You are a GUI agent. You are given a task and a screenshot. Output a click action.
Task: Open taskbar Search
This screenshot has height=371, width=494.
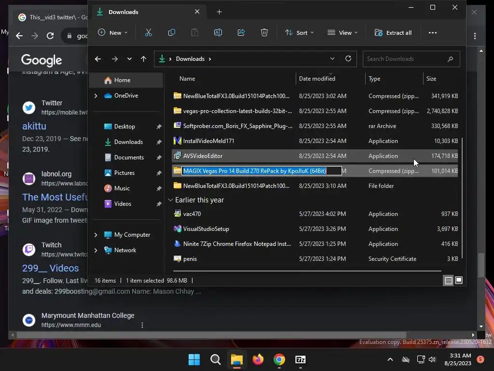(x=216, y=359)
